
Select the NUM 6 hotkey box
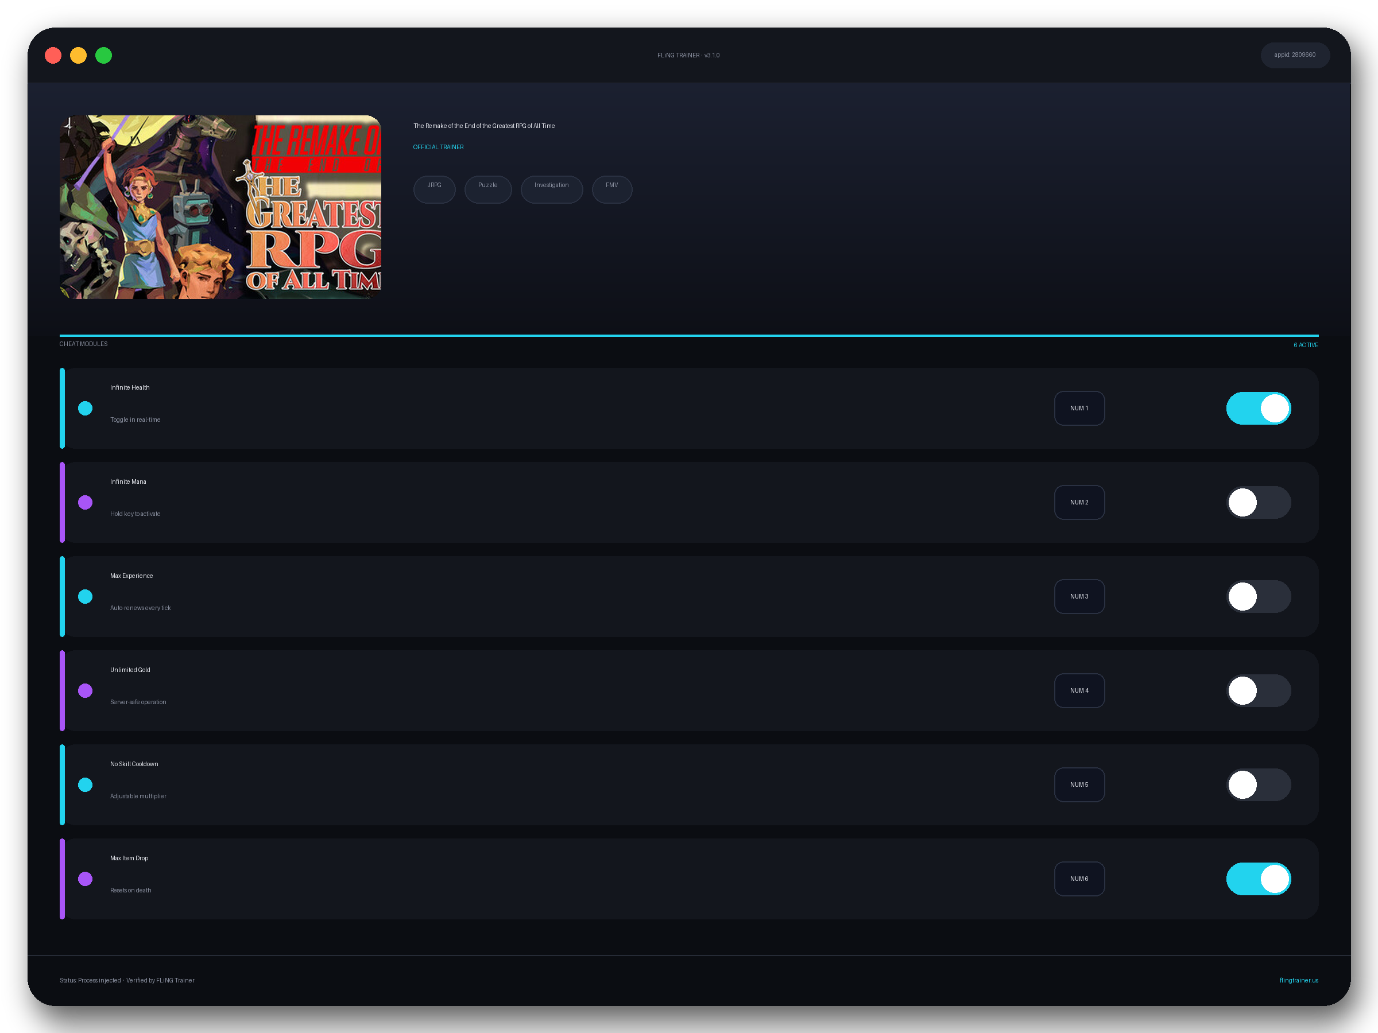[1079, 879]
